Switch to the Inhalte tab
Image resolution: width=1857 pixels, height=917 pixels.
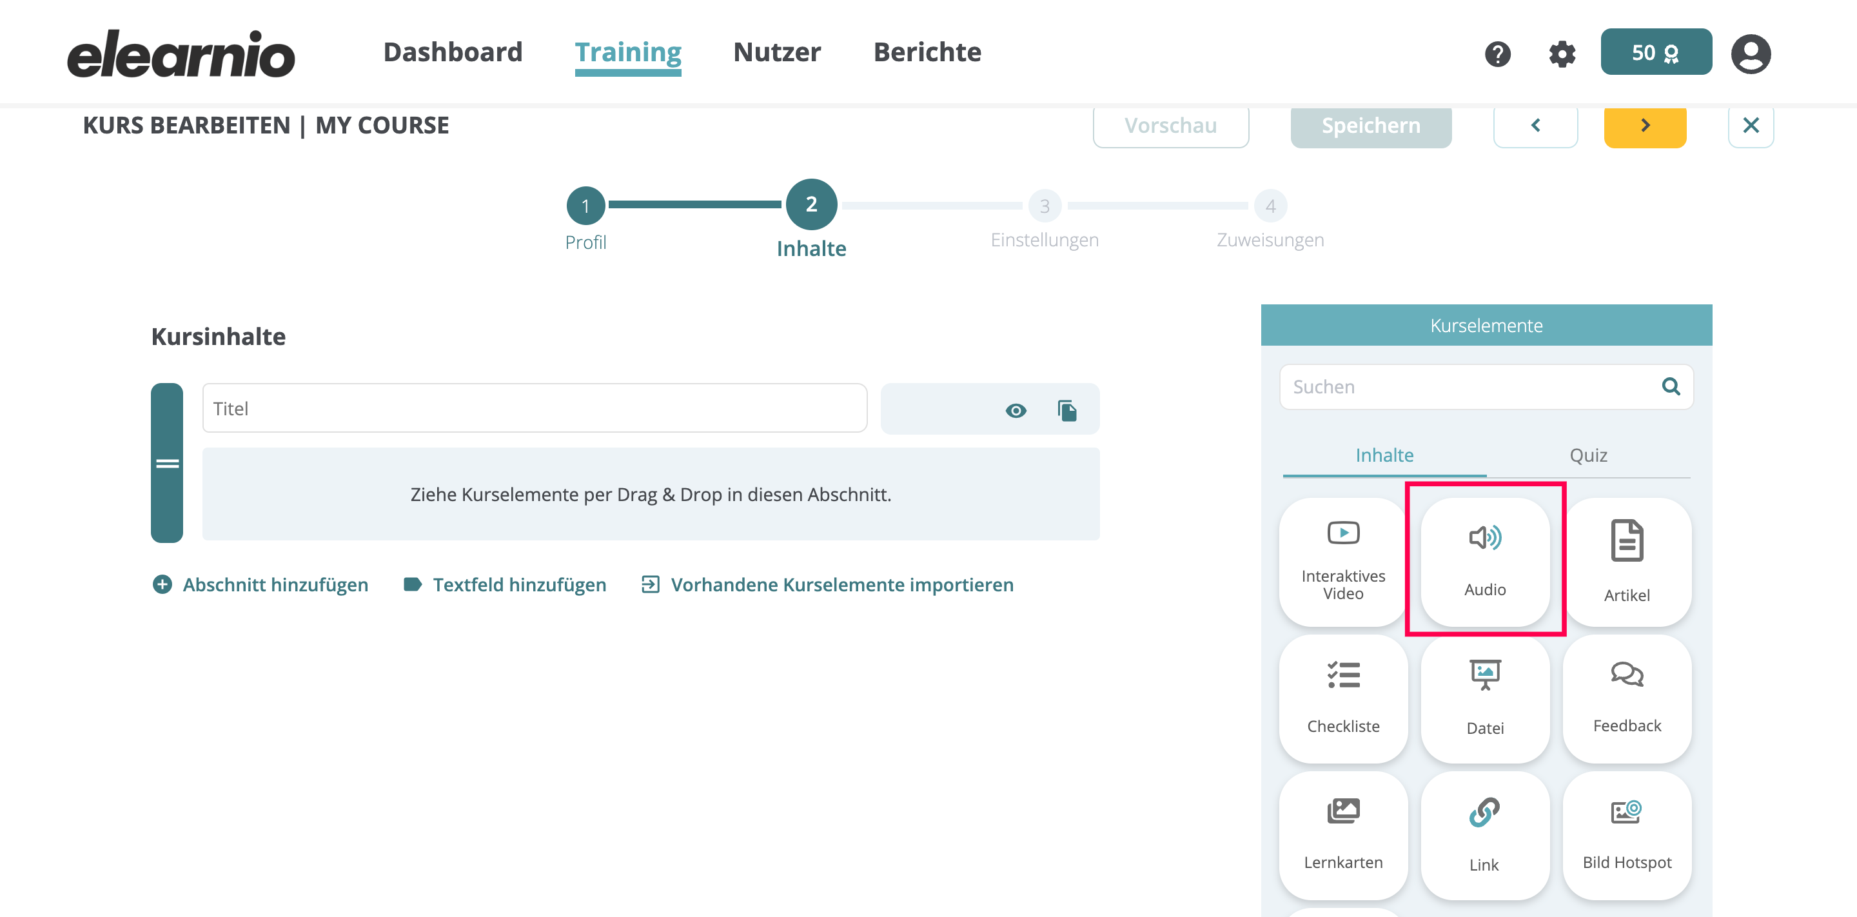coord(1384,456)
